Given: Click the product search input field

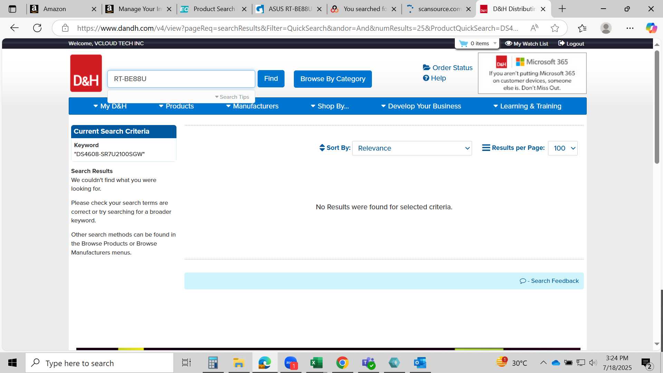Looking at the screenshot, I should [x=181, y=79].
